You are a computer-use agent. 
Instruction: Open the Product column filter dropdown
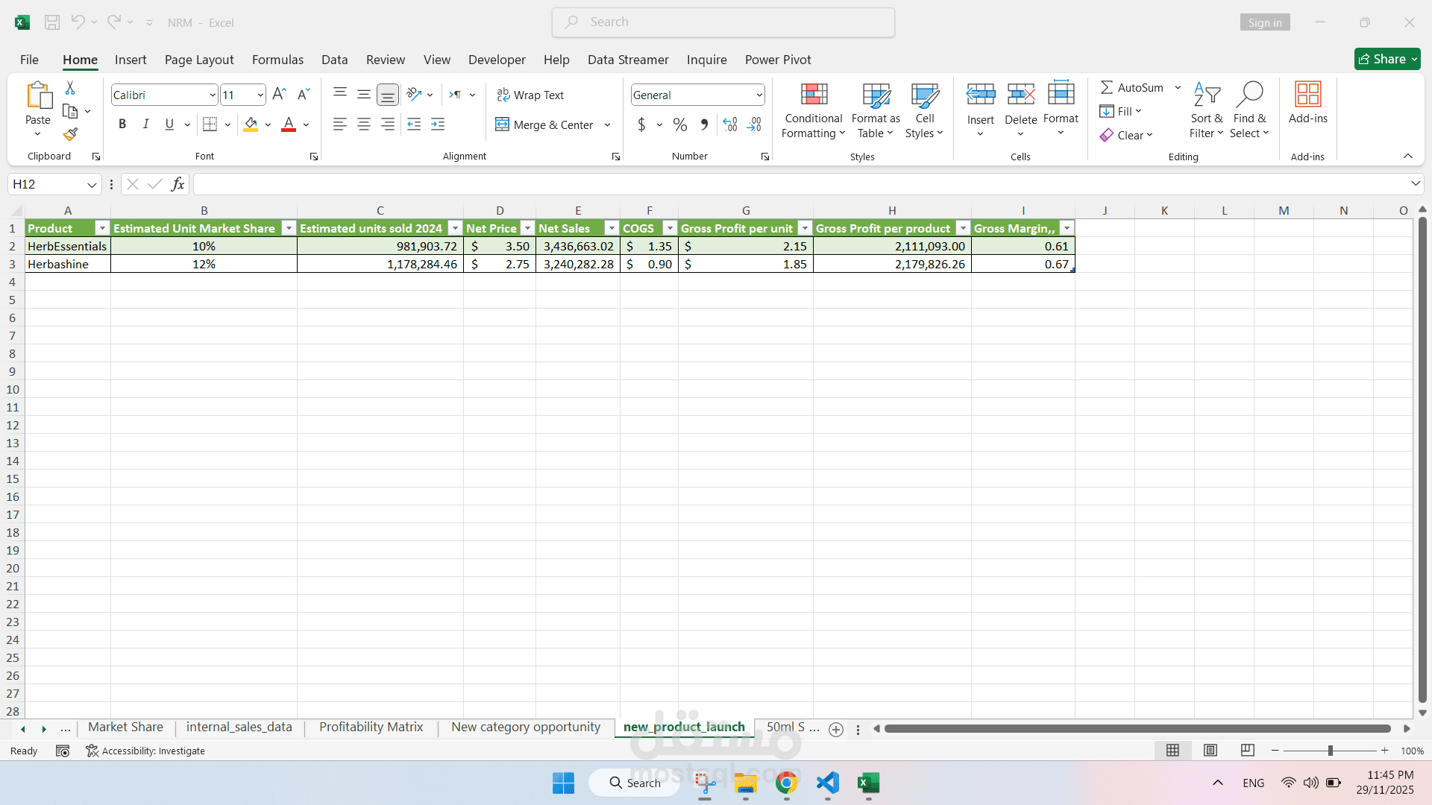coord(102,229)
